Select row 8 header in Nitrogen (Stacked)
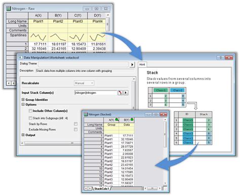Image resolution: width=240 pixels, height=196 pixels. point(94,161)
